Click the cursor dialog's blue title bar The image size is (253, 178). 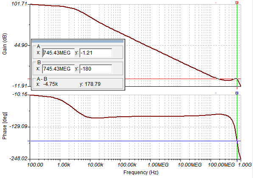point(78,41)
